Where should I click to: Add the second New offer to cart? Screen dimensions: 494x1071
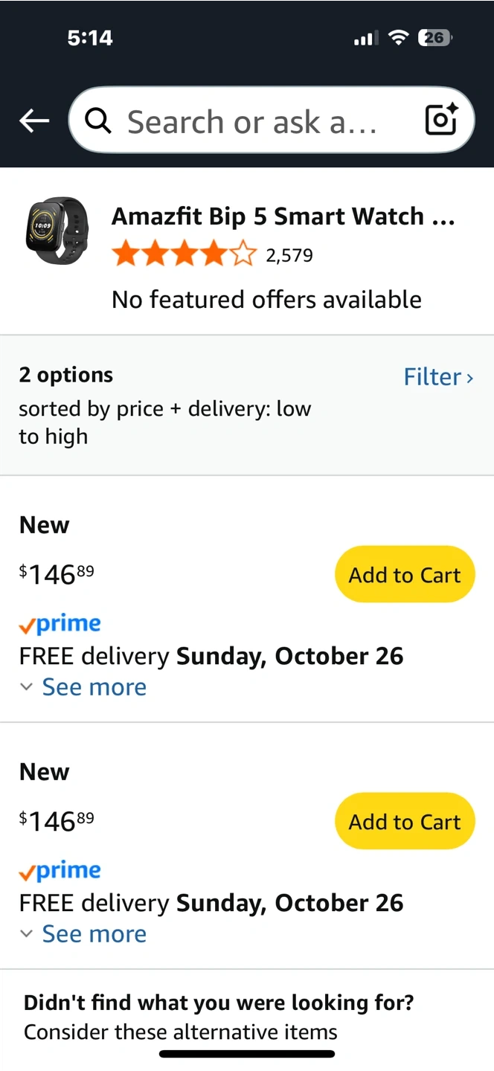(405, 822)
